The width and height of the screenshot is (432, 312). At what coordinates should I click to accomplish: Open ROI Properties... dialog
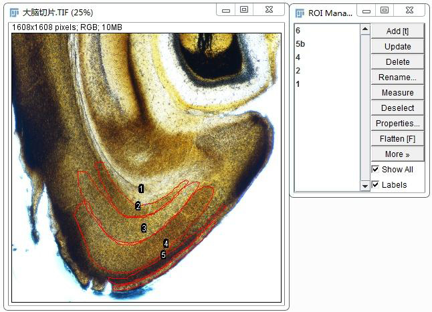pyautogui.click(x=397, y=123)
